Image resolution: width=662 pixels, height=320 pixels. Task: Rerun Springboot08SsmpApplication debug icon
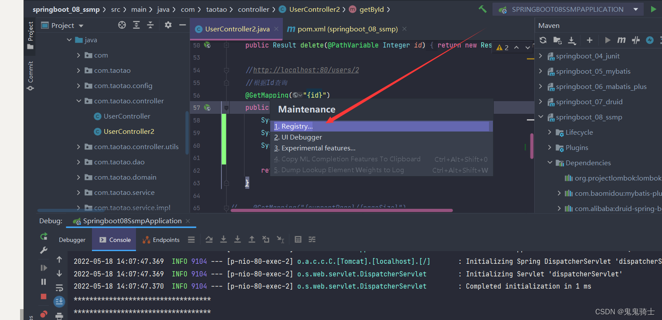(44, 236)
